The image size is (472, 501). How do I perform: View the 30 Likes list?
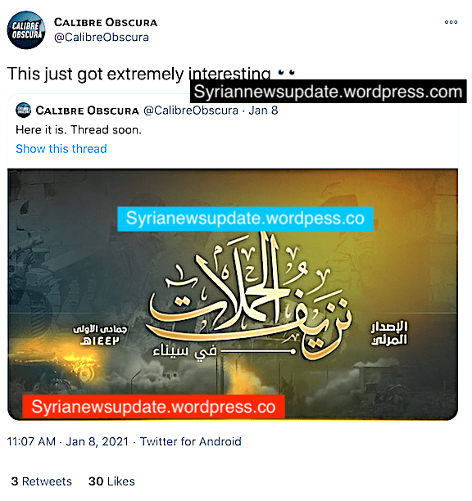pyautogui.click(x=111, y=481)
